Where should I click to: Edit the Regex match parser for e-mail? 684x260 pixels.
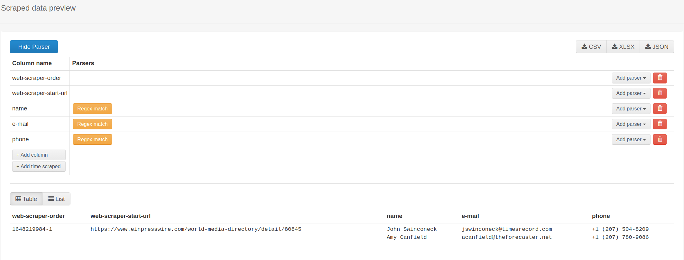[x=92, y=124]
